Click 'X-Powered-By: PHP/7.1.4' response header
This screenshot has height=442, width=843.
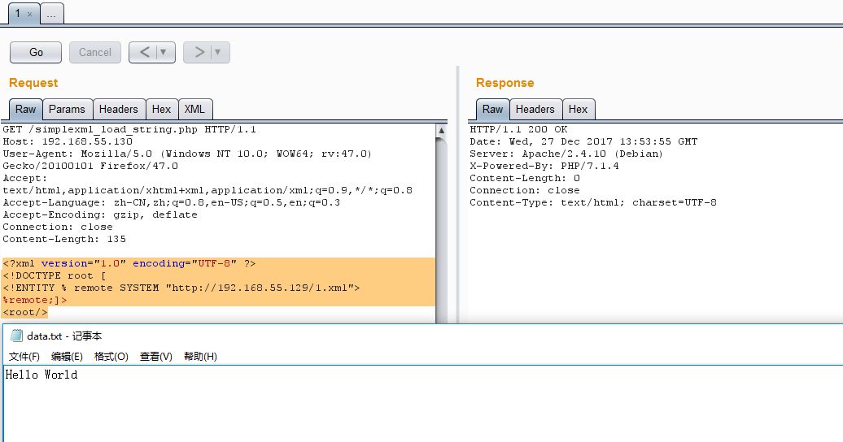[544, 166]
